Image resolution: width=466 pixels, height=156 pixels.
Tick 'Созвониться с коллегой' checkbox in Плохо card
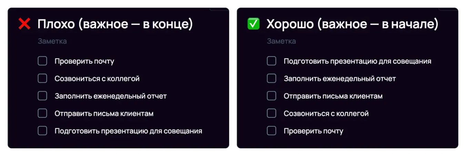[42, 79]
